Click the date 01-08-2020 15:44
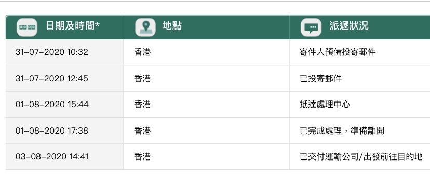Image resolution: width=430 pixels, height=189 pixels. click(52, 104)
